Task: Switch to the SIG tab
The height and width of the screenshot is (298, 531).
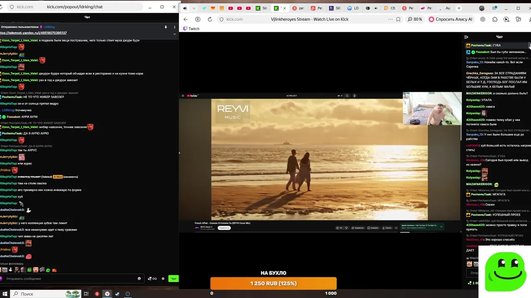Action: 335,8
